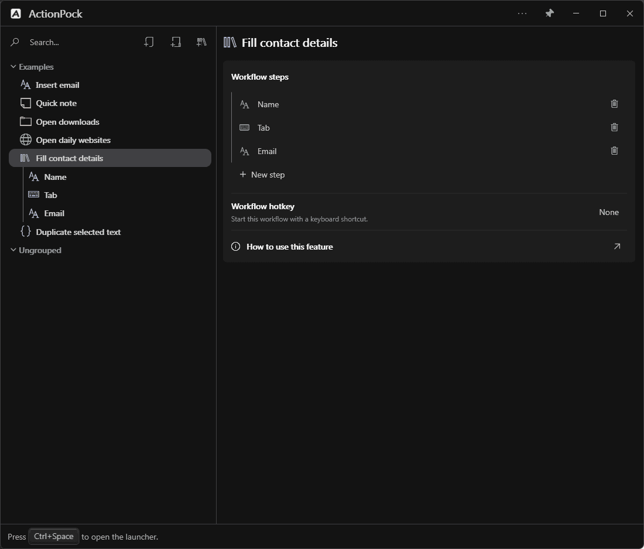Open the Email step in Workflow steps
Screen dimensions: 644x549
429,151
